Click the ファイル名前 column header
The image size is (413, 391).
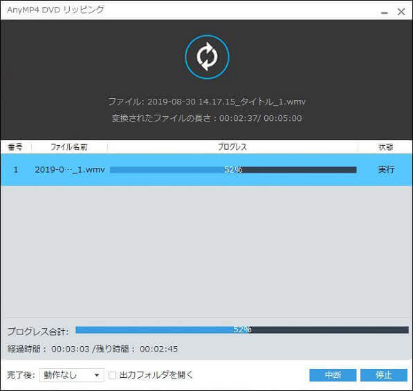pyautogui.click(x=69, y=147)
